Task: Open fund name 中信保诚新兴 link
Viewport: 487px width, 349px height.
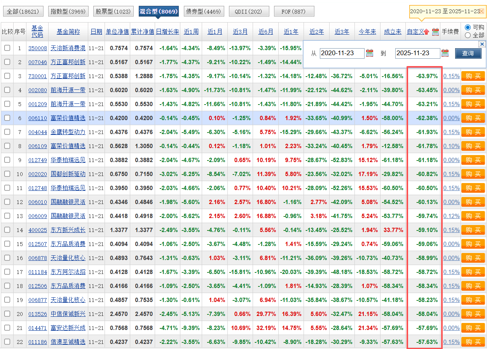Action: [x=68, y=314]
